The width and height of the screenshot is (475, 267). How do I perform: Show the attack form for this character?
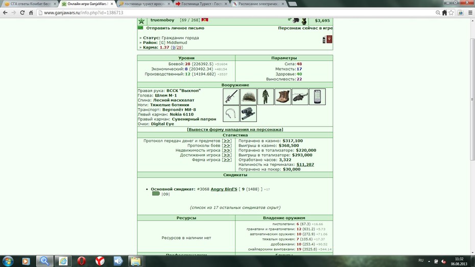pos(235,130)
